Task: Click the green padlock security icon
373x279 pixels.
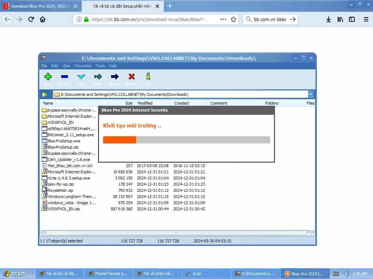Action: click(86, 19)
